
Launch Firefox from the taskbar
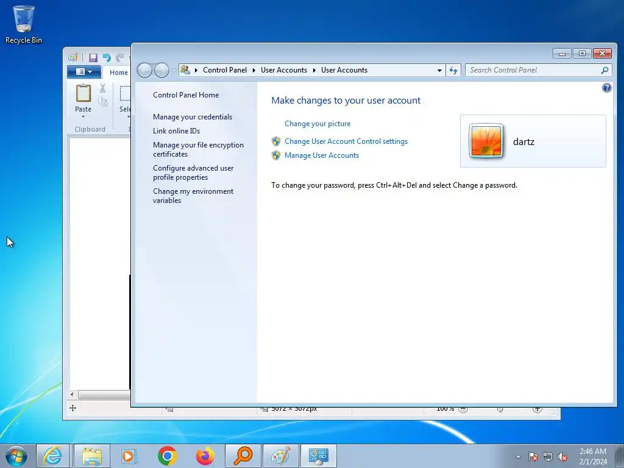click(205, 456)
